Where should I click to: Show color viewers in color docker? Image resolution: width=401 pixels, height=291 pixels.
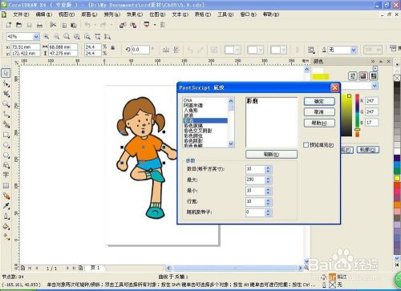(x=363, y=76)
